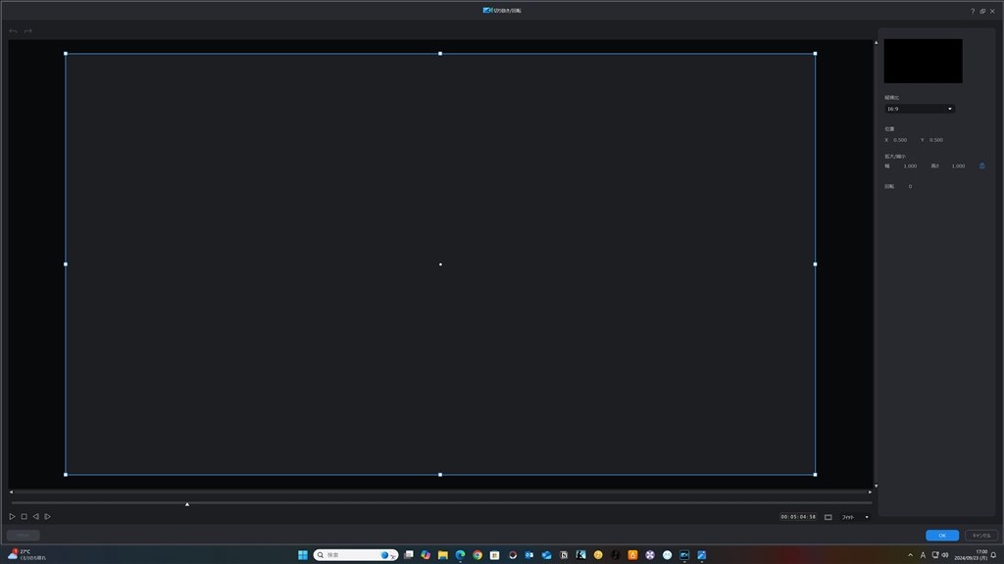The width and height of the screenshot is (1004, 564).
Task: Step to the next frame
Action: 47,517
